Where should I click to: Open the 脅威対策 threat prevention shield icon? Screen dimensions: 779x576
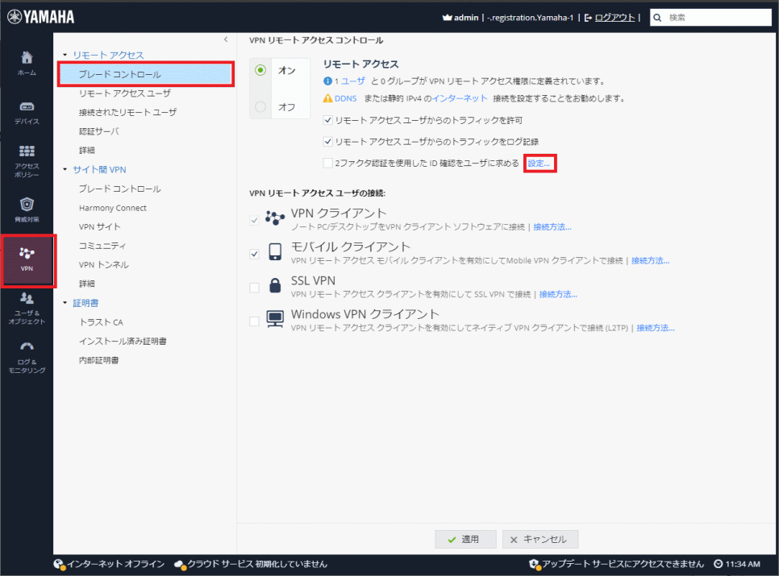[x=27, y=205]
